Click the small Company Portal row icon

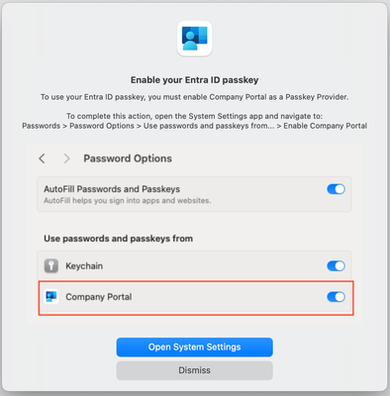[x=51, y=297]
